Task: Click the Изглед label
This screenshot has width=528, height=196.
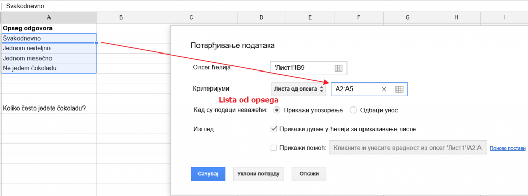Action: tap(204, 129)
